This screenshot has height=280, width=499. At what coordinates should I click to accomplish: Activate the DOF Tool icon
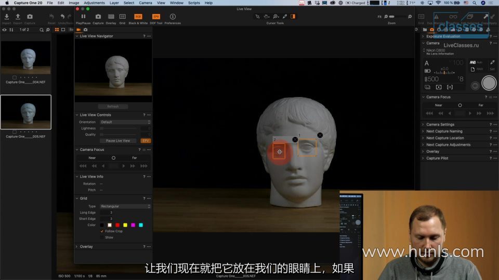click(x=156, y=17)
